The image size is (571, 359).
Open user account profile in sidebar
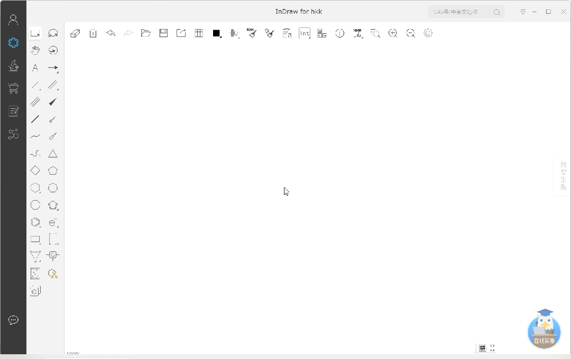coord(13,20)
